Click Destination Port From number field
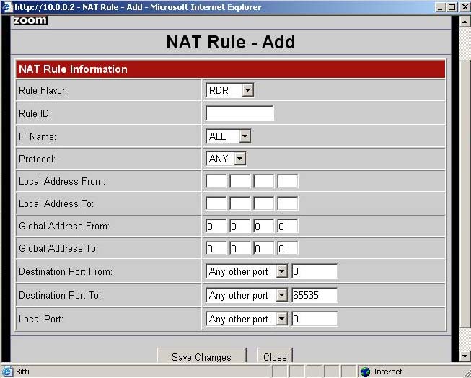This screenshot has height=378, width=471. tap(314, 272)
